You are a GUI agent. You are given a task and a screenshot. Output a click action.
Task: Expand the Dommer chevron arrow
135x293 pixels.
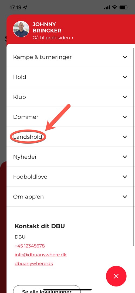tap(125, 117)
